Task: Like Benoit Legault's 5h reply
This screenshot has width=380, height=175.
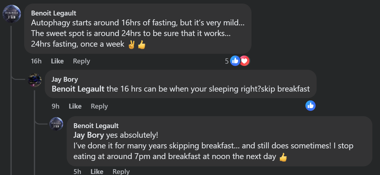Action: pyautogui.click(x=97, y=172)
